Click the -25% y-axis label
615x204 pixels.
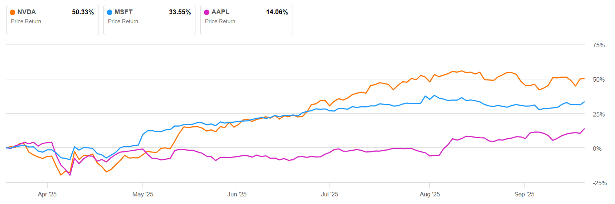(599, 183)
